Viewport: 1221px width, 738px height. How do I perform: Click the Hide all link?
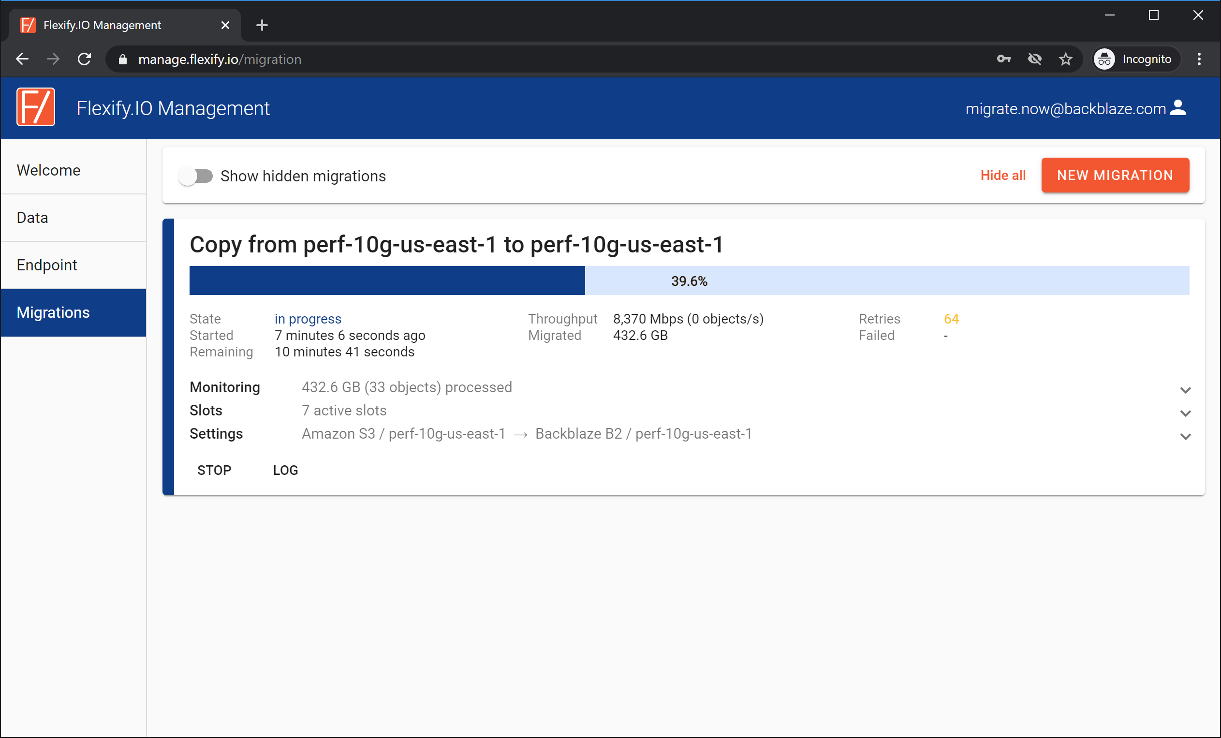1003,175
